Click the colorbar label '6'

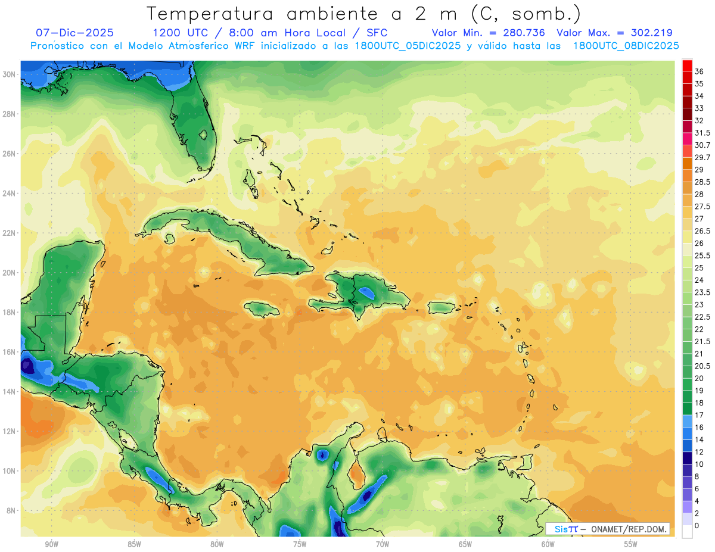tap(697, 489)
